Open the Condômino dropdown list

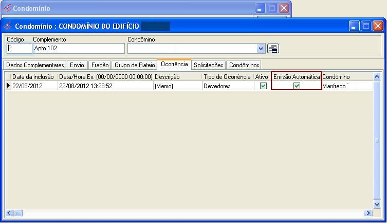click(x=261, y=49)
